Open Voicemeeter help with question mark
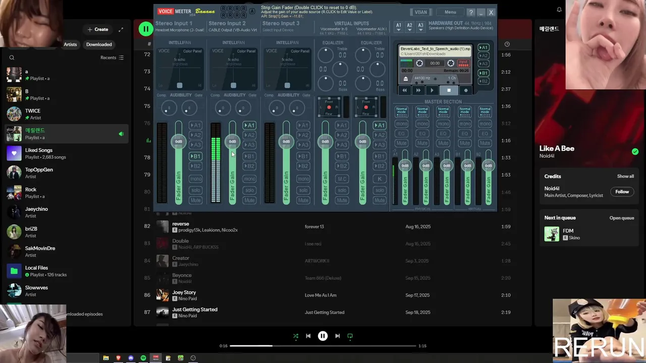The width and height of the screenshot is (646, 363). pyautogui.click(x=471, y=12)
